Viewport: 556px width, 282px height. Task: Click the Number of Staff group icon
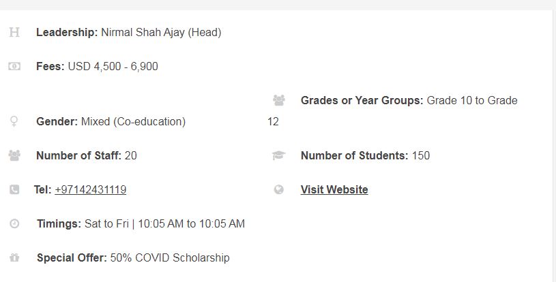point(14,155)
